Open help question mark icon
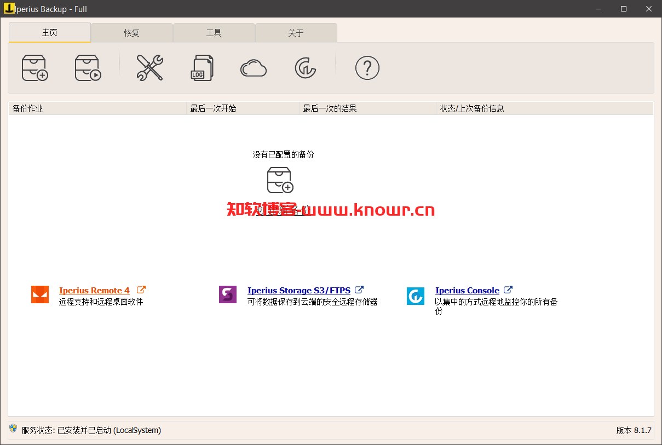 click(x=367, y=68)
